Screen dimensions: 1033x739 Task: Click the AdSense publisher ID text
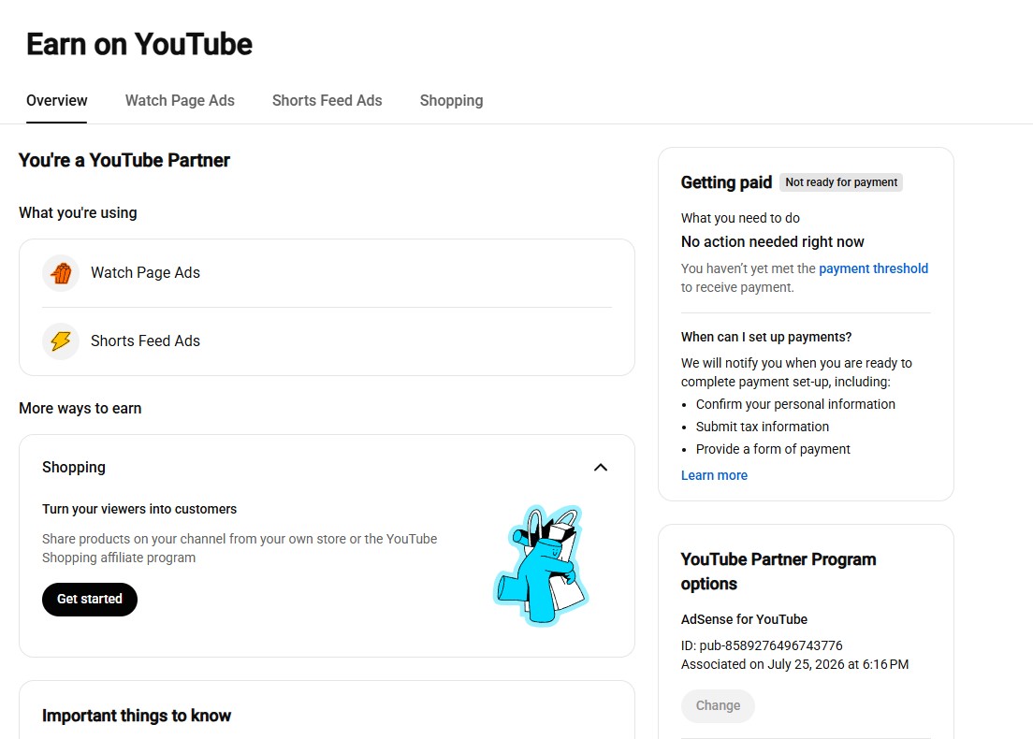pos(762,645)
